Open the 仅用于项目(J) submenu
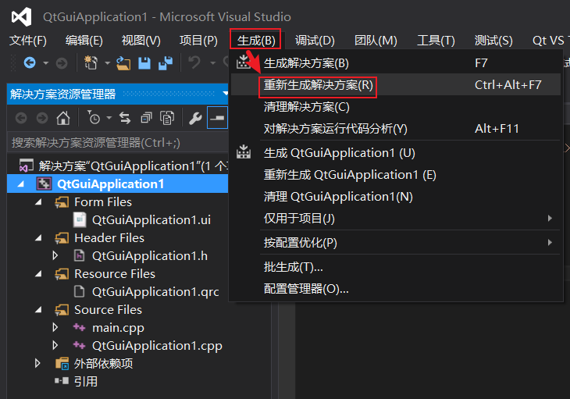 point(396,219)
